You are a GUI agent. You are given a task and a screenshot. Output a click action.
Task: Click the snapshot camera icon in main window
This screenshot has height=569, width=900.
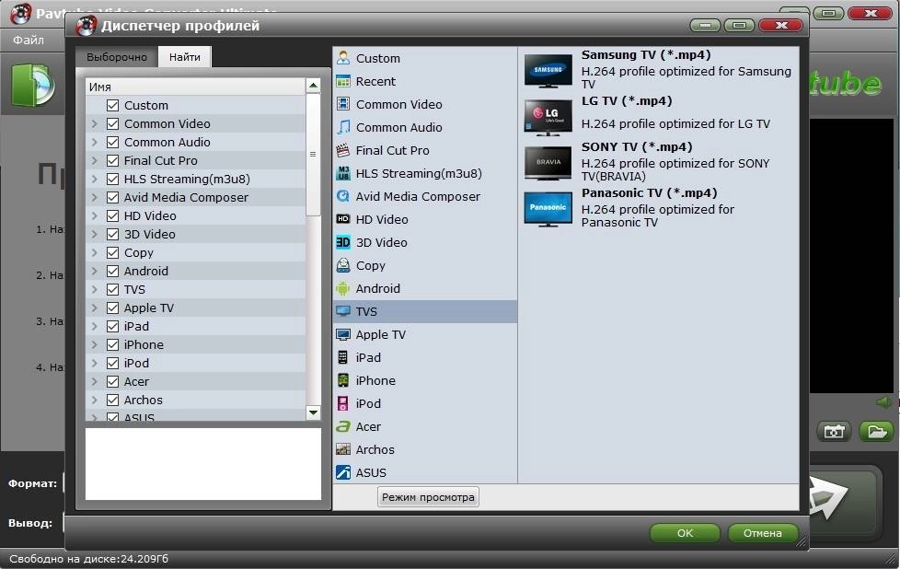click(x=834, y=431)
